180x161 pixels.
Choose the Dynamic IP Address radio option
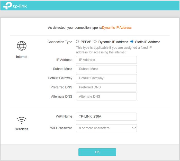point(95,42)
